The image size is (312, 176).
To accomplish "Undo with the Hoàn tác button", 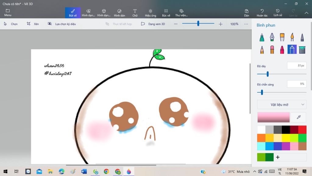I will pos(262,13).
